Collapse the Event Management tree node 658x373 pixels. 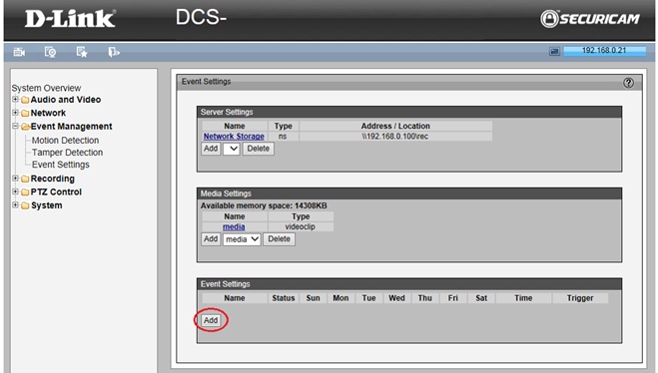click(x=15, y=126)
